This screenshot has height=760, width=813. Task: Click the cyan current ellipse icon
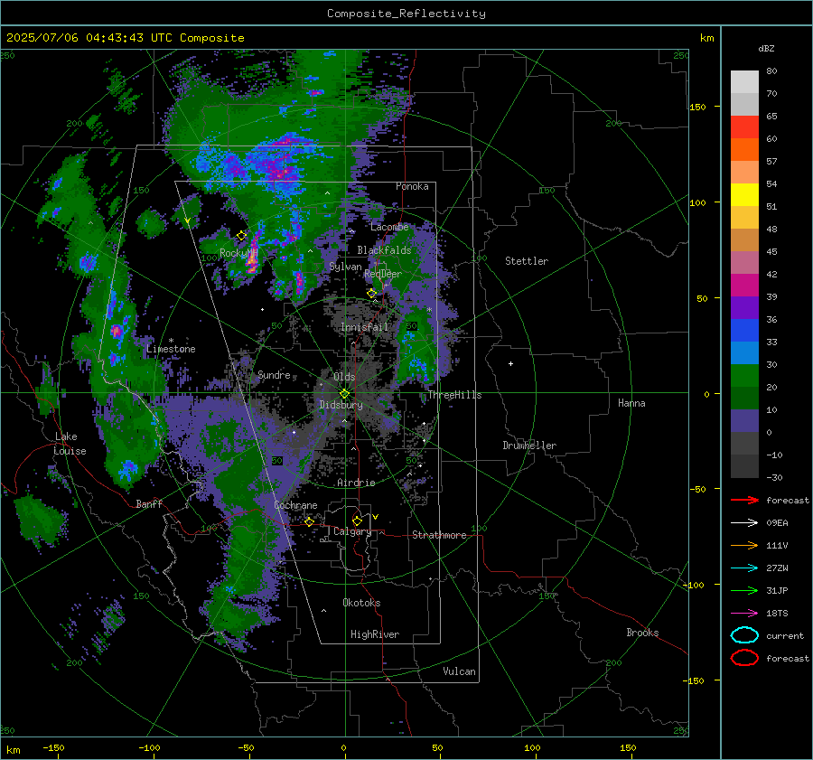[x=744, y=635]
